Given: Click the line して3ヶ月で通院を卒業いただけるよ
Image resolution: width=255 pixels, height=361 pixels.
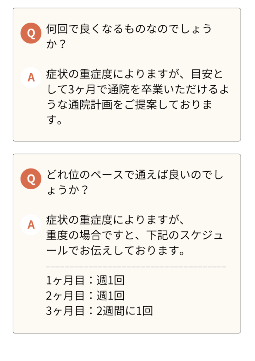Looking at the screenshot, I should pyautogui.click(x=137, y=90).
